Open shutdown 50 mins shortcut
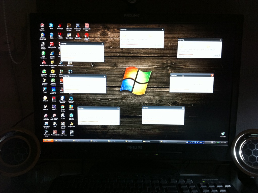Screen dimensions: 258x193 87,27
